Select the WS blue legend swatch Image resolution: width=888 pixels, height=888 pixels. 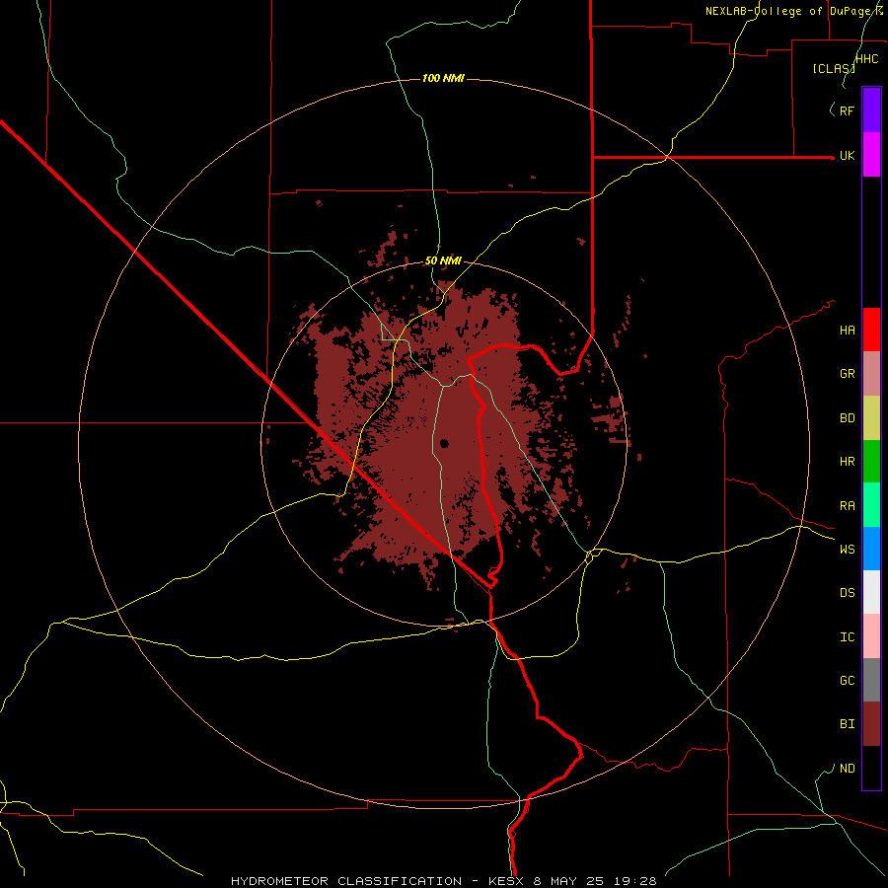click(x=871, y=549)
